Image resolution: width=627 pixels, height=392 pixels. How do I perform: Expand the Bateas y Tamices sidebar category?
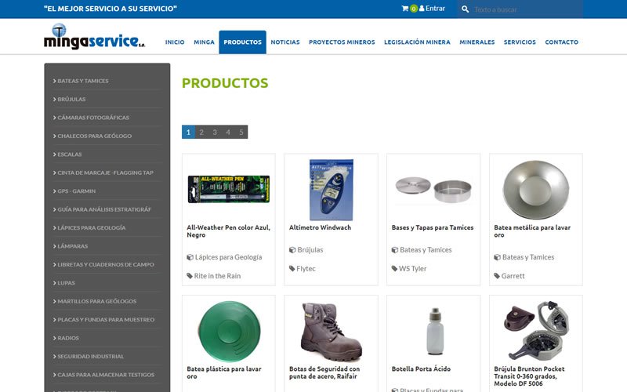[82, 81]
